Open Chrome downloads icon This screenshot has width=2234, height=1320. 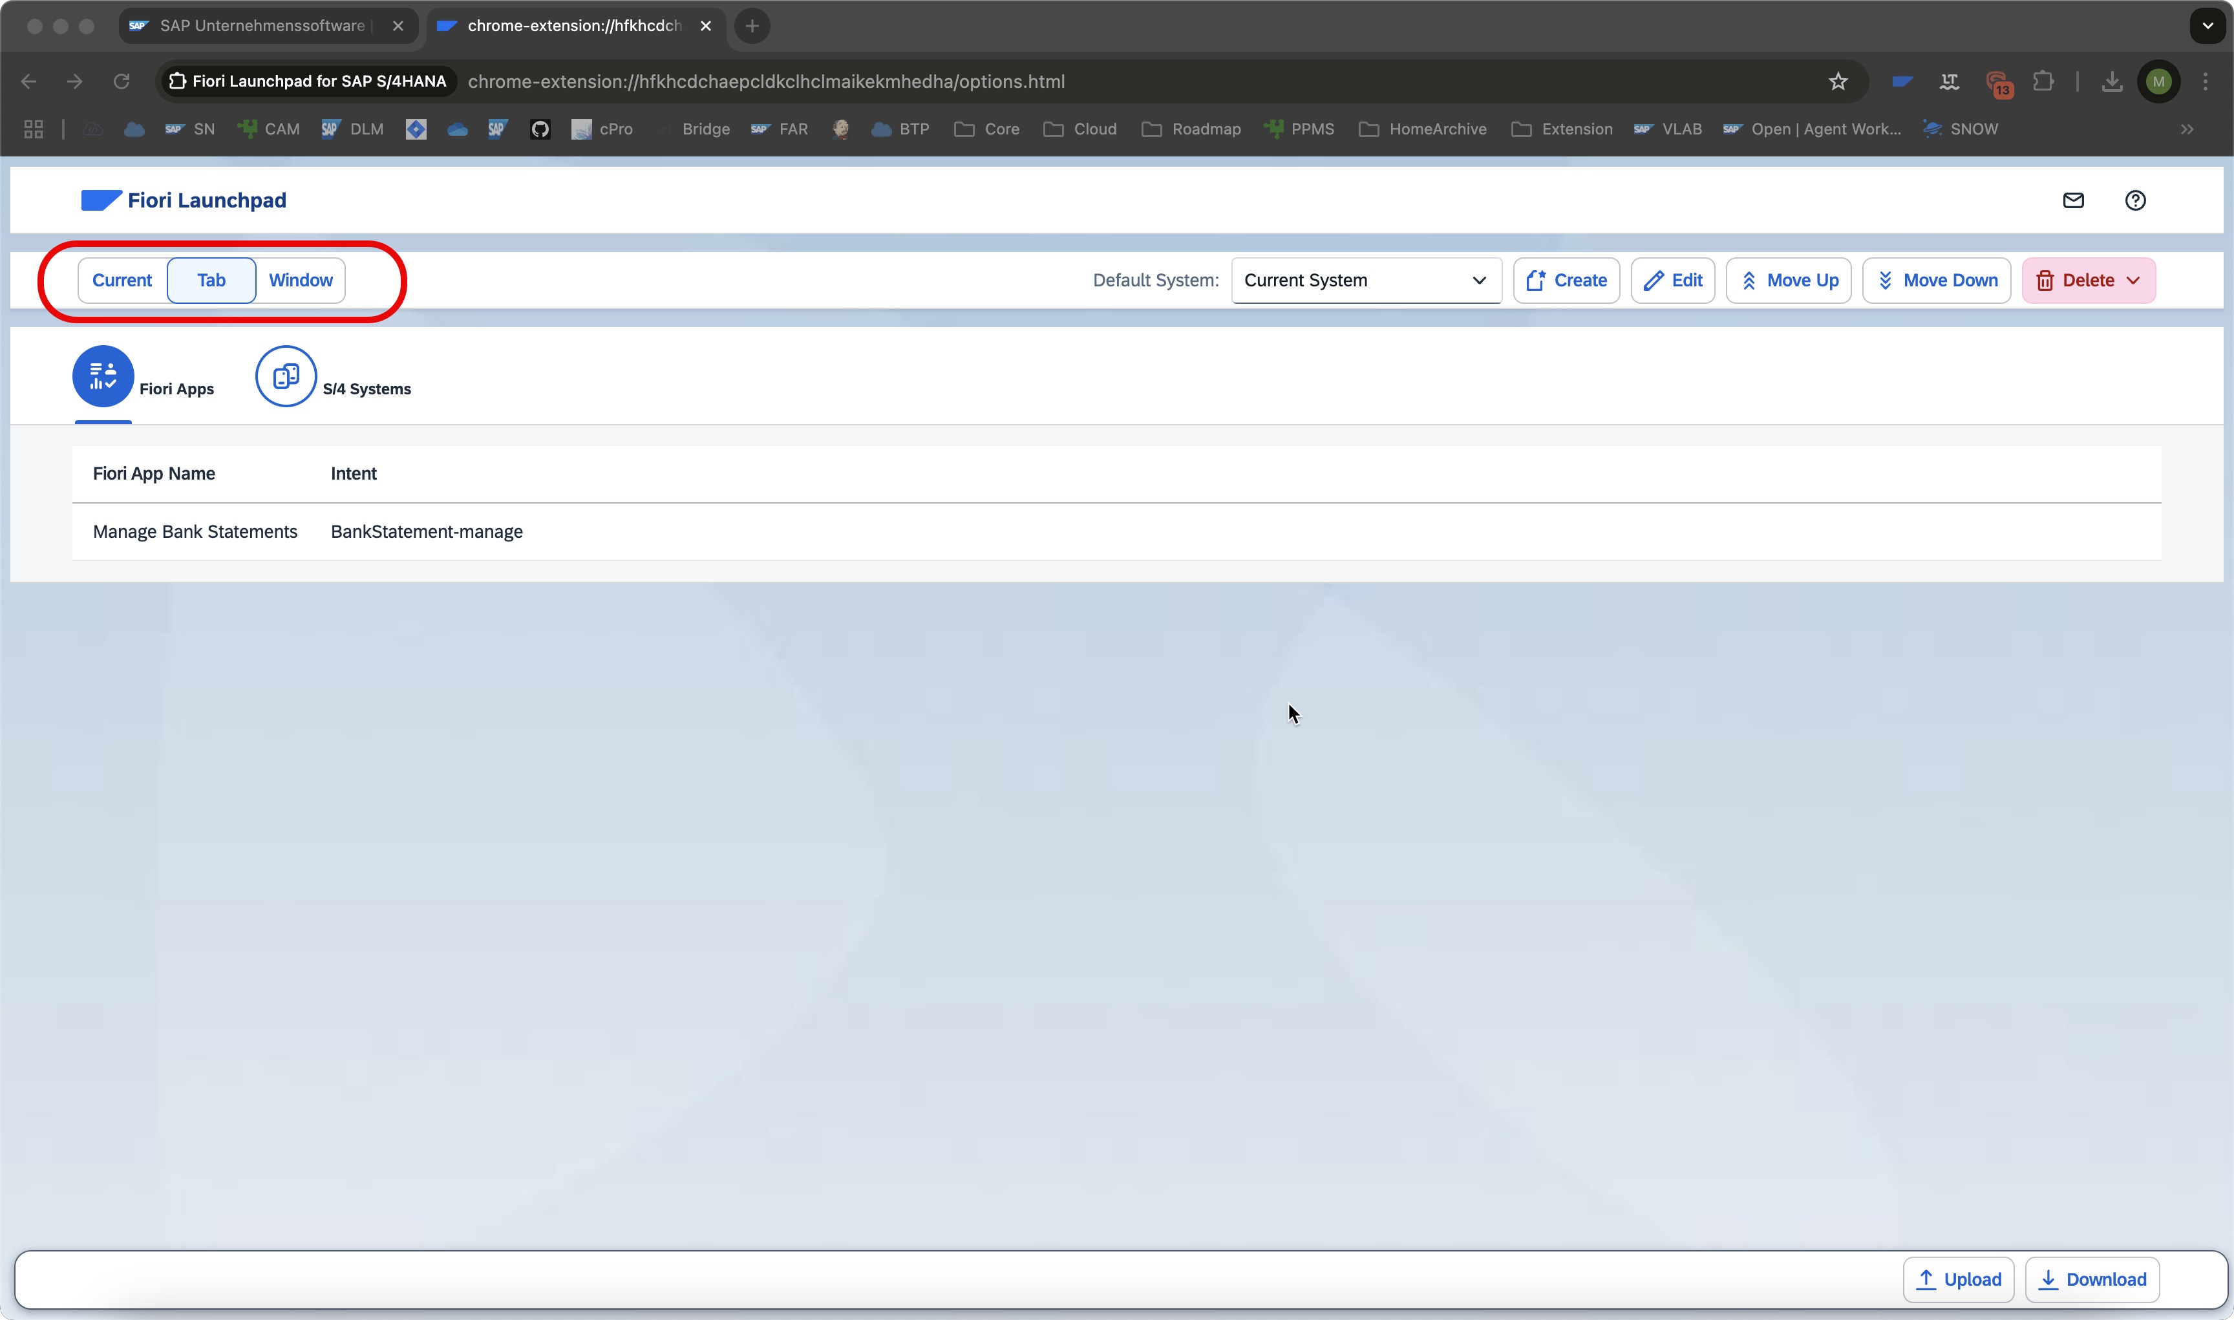[2112, 82]
